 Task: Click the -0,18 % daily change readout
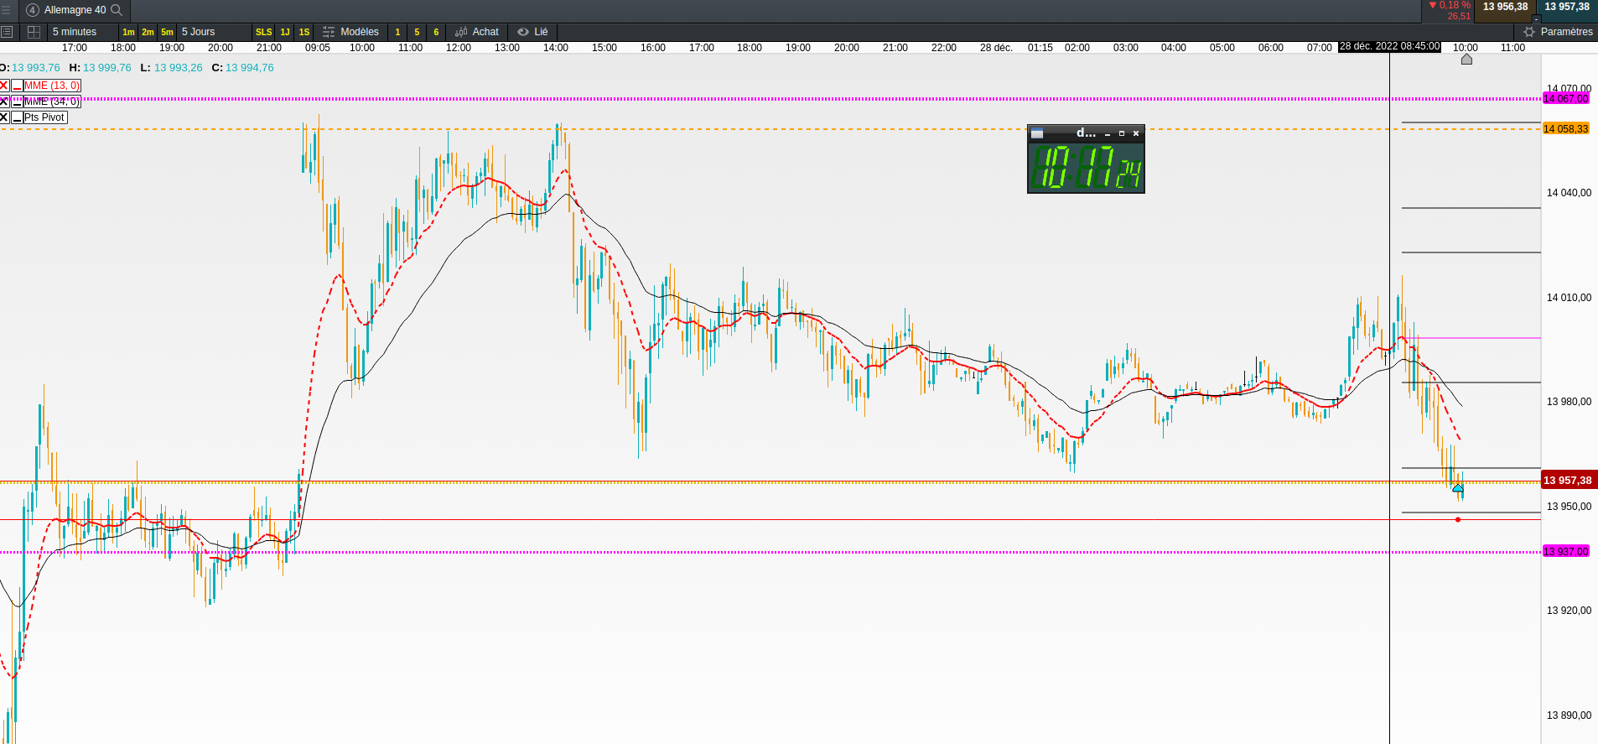1450,5
